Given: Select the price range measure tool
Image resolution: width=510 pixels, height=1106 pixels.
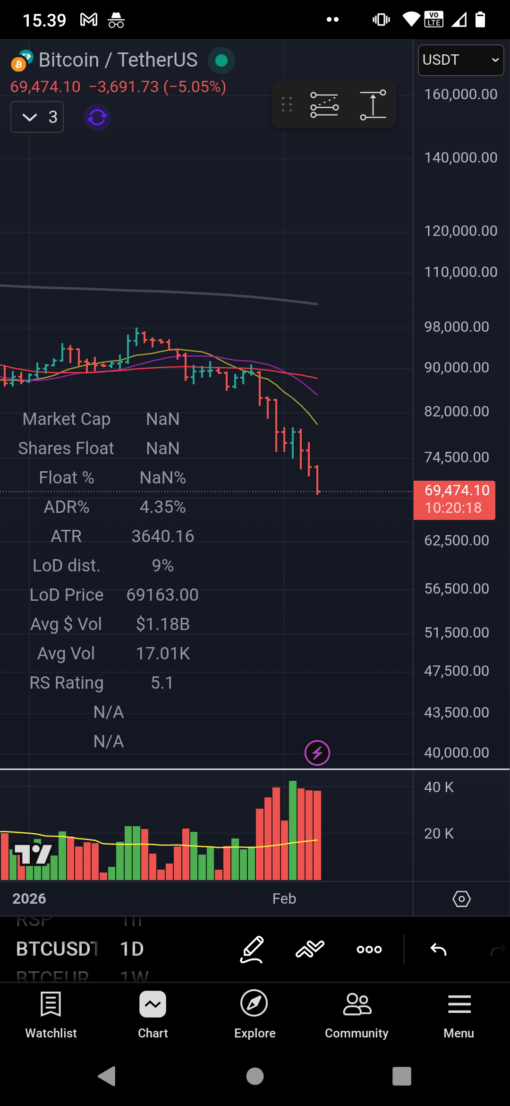Looking at the screenshot, I should click(x=373, y=105).
